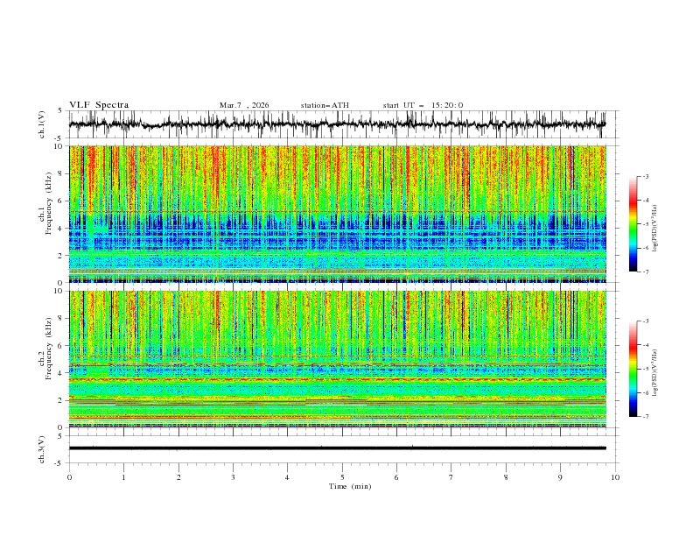Click the '-7' label on ch.2 colorbar

click(645, 417)
